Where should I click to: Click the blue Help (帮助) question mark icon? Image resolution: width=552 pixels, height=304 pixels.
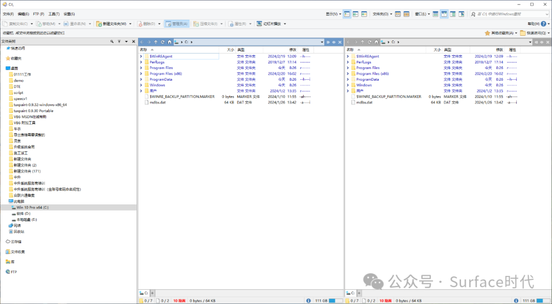[543, 24]
